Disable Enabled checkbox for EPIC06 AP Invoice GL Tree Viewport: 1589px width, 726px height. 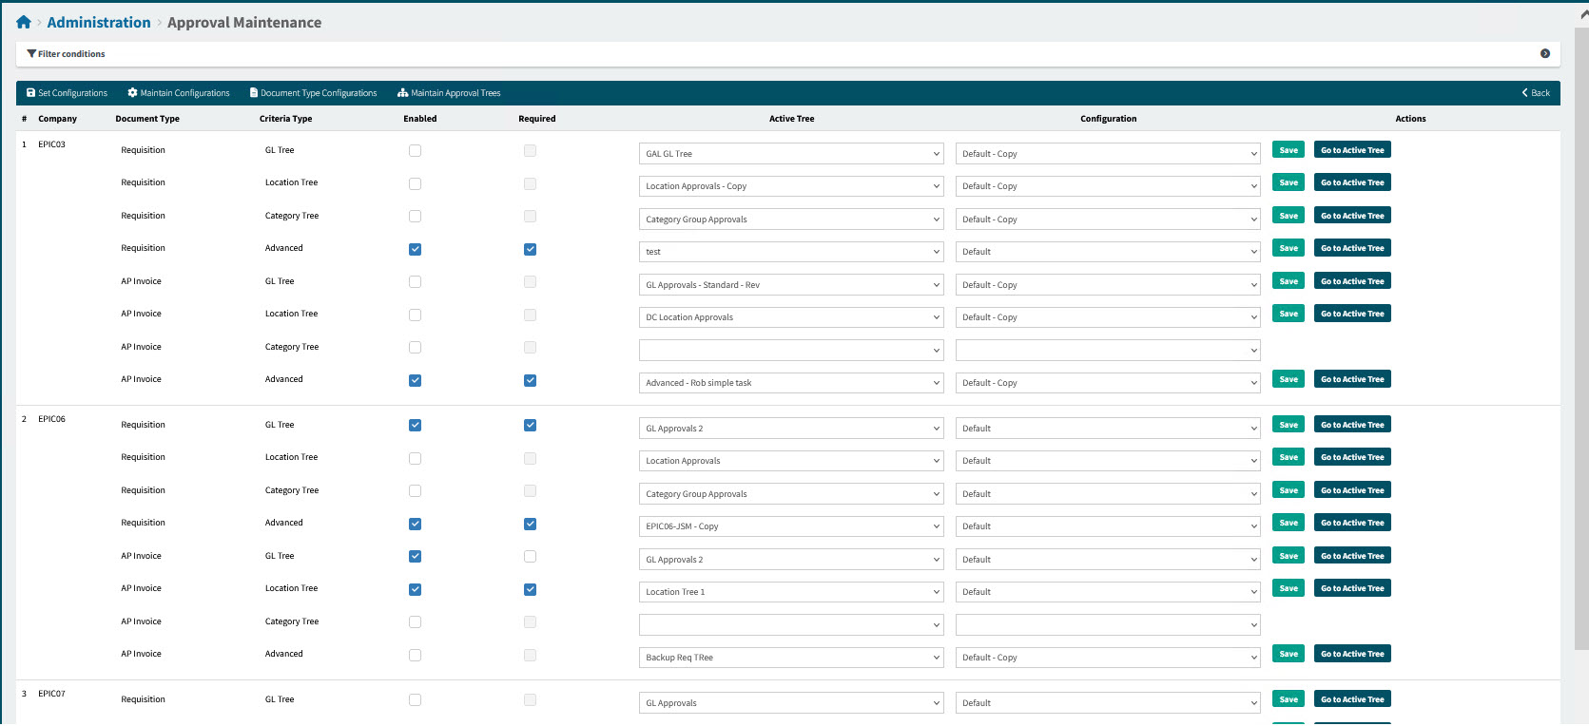[415, 557]
